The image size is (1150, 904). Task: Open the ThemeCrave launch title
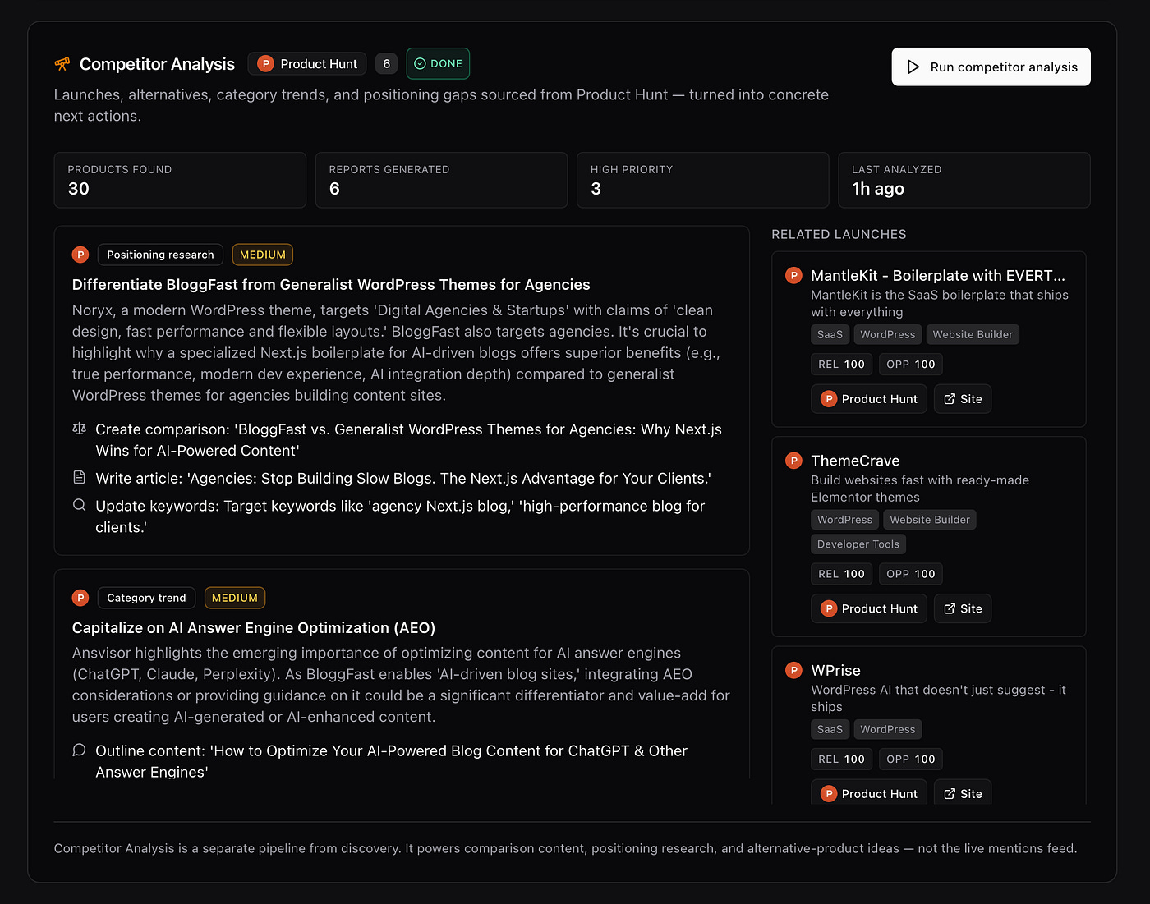tap(855, 461)
